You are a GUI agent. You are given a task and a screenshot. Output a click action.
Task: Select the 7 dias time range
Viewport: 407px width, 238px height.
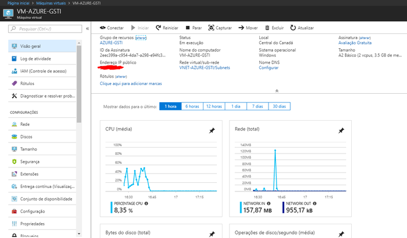pos(258,106)
